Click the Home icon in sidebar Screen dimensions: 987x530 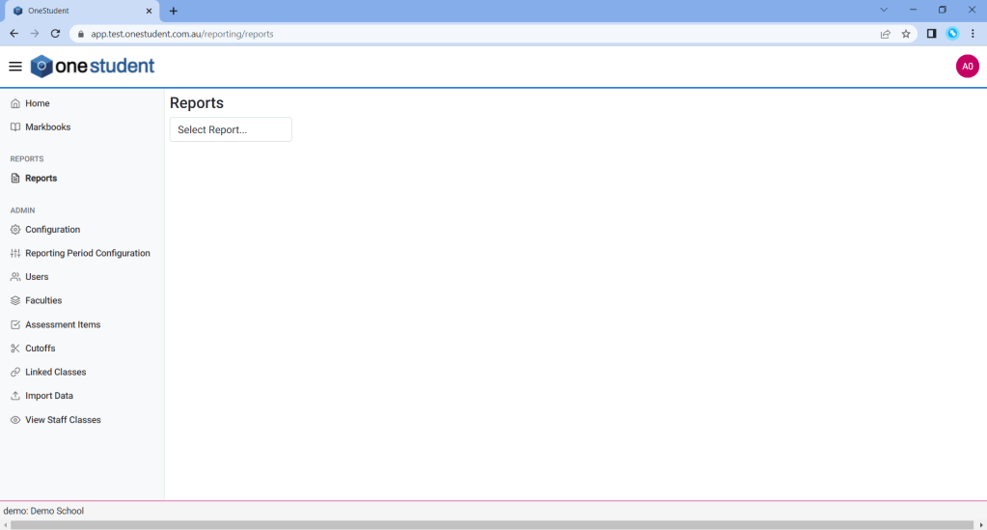pos(15,103)
